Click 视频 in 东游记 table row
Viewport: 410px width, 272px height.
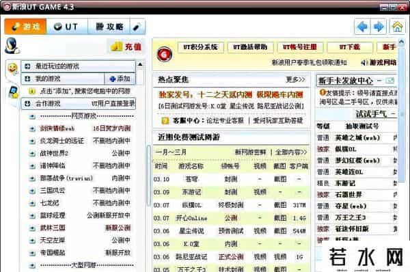[260, 192]
